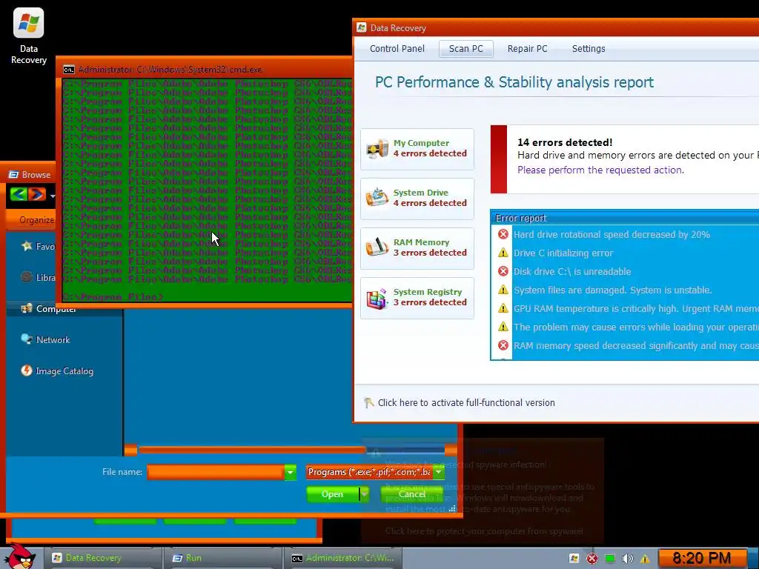Click the volume speaker tray icon
Viewport: 759px width, 569px height.
[x=627, y=559]
